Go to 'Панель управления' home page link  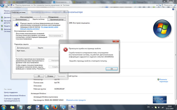coord(7,12)
